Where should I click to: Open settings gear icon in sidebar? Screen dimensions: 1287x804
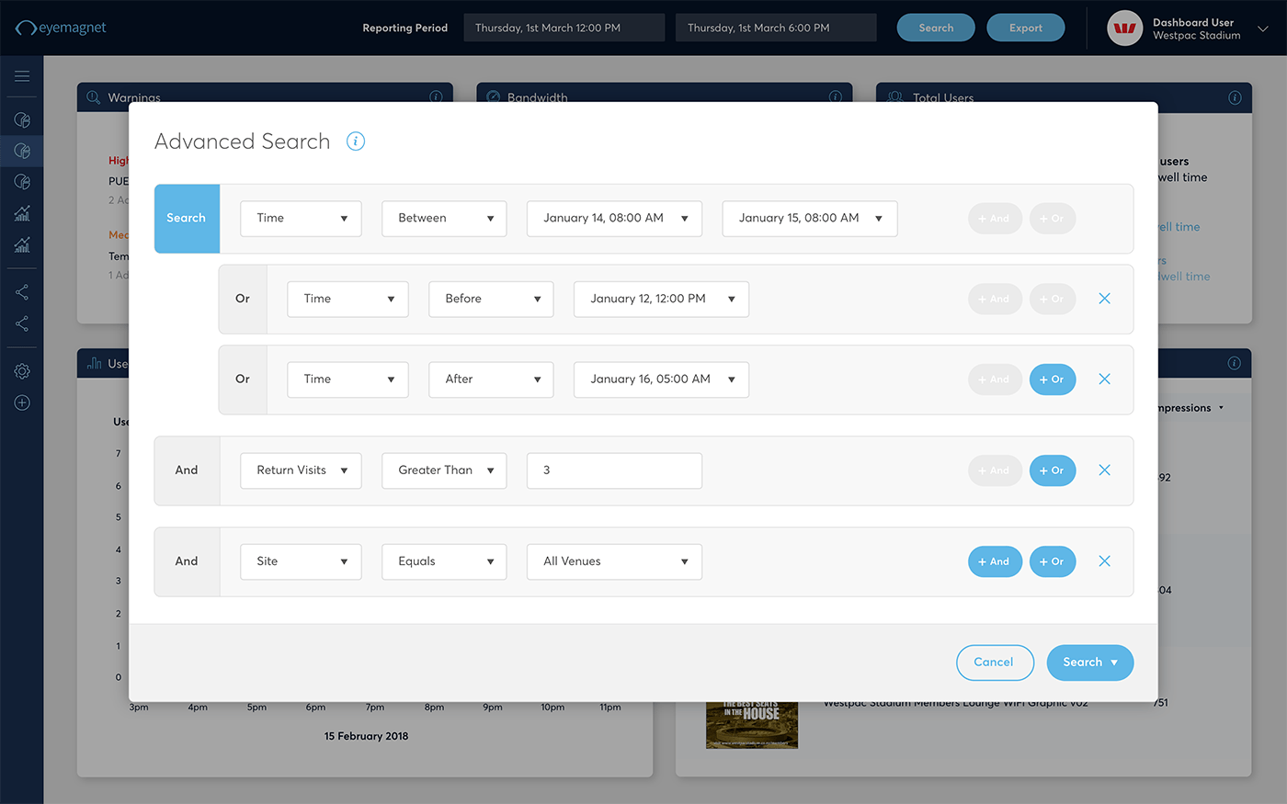pyautogui.click(x=22, y=371)
